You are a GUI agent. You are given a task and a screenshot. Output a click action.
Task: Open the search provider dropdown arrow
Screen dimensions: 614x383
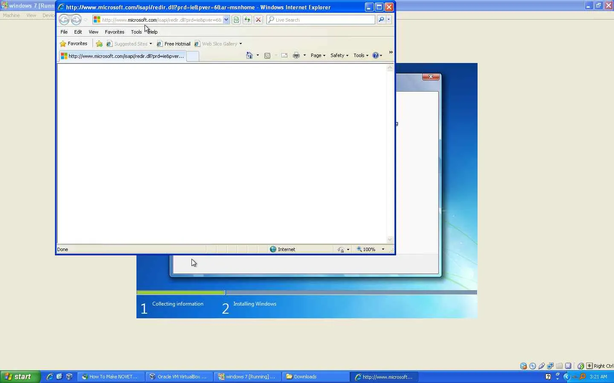(388, 20)
